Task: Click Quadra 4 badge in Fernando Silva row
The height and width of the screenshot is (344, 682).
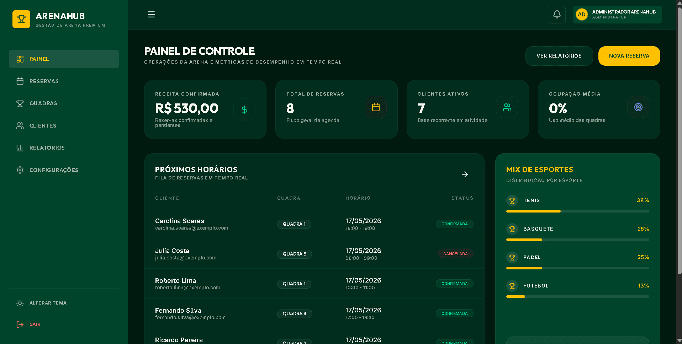Action: tap(295, 314)
